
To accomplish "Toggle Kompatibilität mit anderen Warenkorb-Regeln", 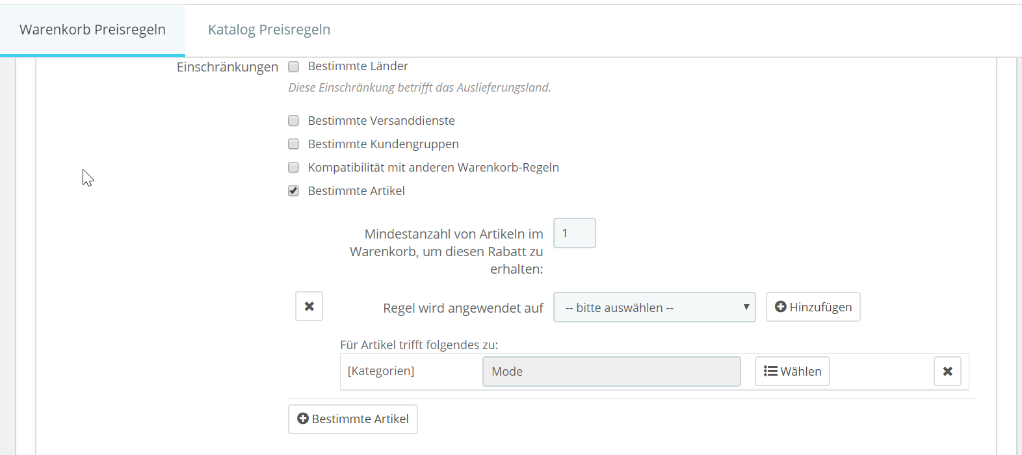I will point(294,168).
